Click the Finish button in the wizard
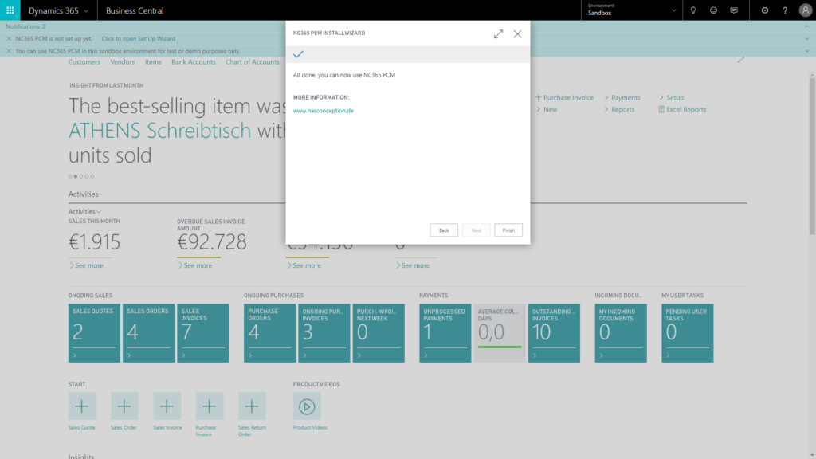 pyautogui.click(x=508, y=230)
